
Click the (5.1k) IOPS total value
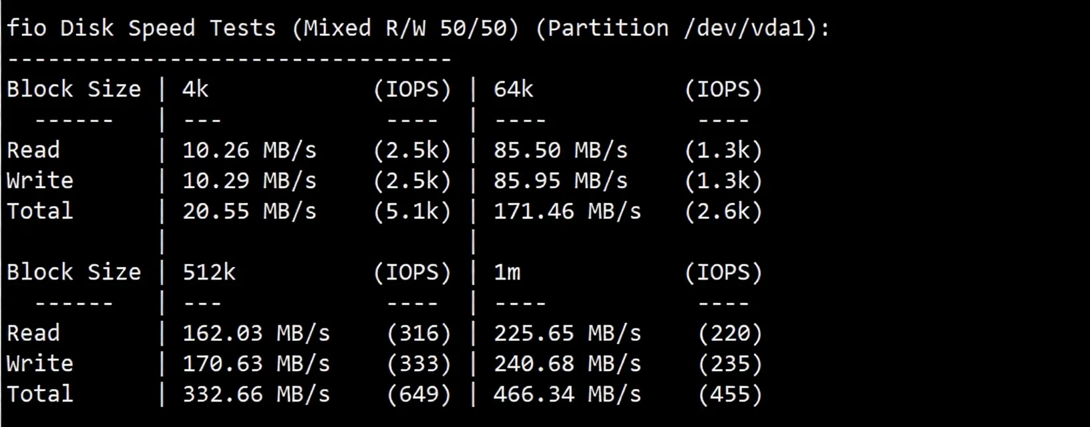click(412, 211)
